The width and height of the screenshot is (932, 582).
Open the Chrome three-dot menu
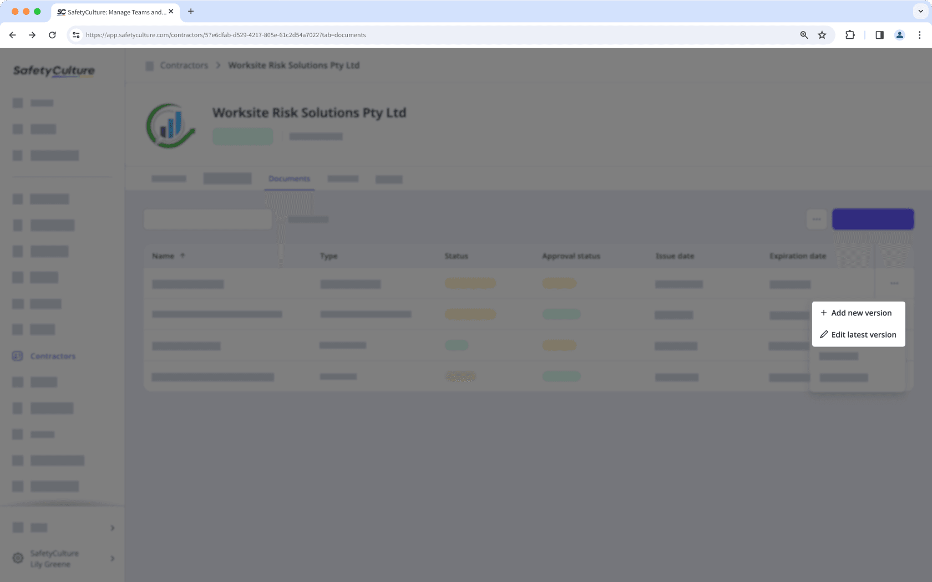pos(919,34)
